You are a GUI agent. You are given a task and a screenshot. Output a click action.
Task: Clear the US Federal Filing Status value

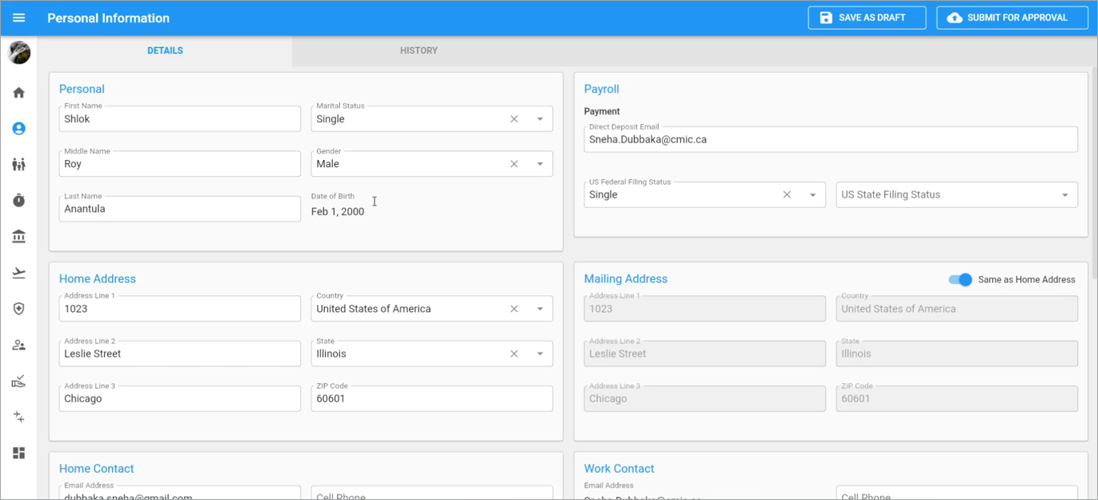[787, 194]
